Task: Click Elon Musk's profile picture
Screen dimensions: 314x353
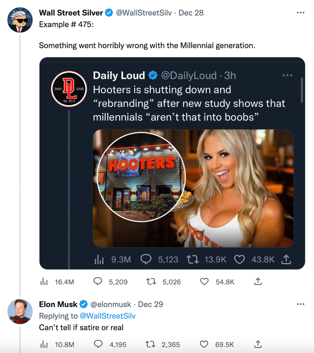Action: [x=20, y=311]
